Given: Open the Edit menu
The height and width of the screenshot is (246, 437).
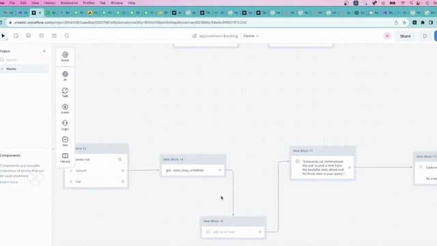Looking at the screenshot, I should pyautogui.click(x=23, y=3).
